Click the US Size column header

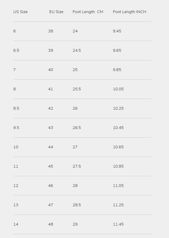(20, 12)
